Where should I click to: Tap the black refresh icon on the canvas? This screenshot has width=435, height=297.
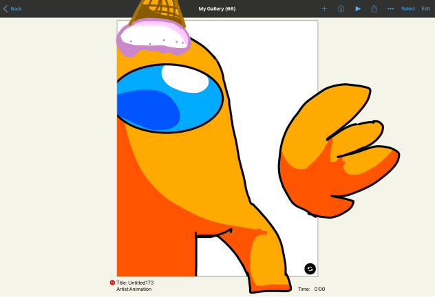coord(310,269)
